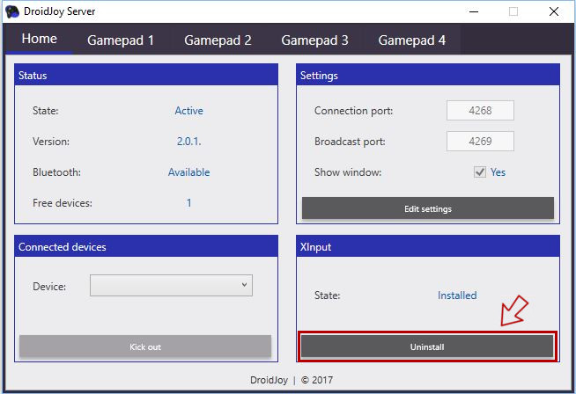Click the 'Show window:' label
This screenshot has width=576, height=394.
pos(348,172)
